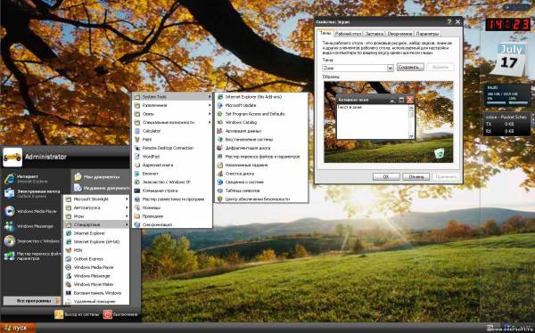Screen dimensions: 535x333
Task: Click Выключение (shut down) button
Action: pos(120,314)
